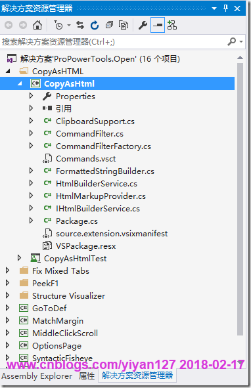The width and height of the screenshot is (251, 388).
Task: Open the dropdown arrow beside the clock filter
Action: (69, 25)
